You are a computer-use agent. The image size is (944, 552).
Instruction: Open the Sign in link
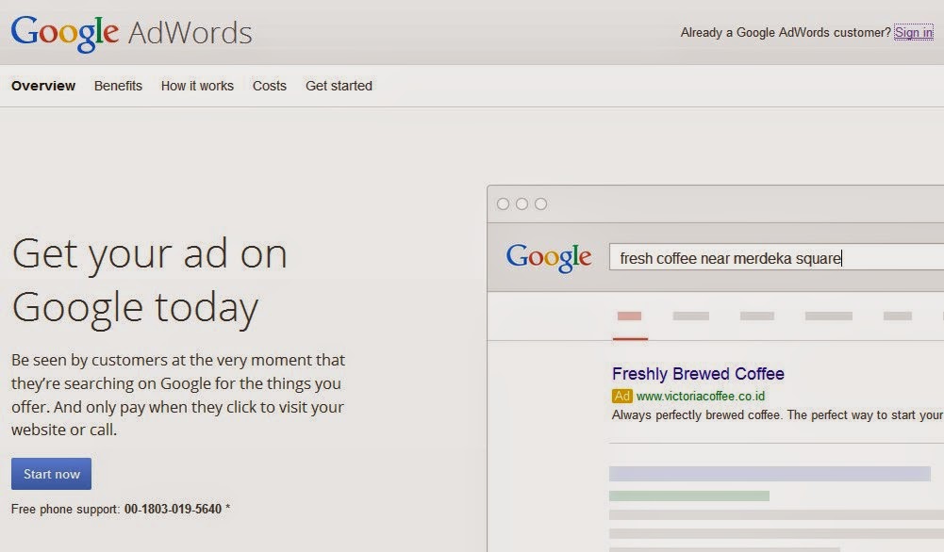[x=913, y=32]
